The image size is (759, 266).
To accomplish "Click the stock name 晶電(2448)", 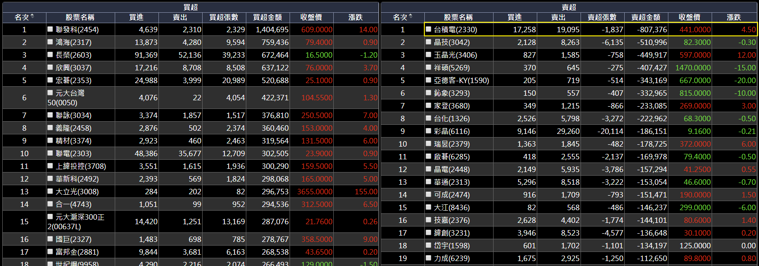I will tap(452, 169).
